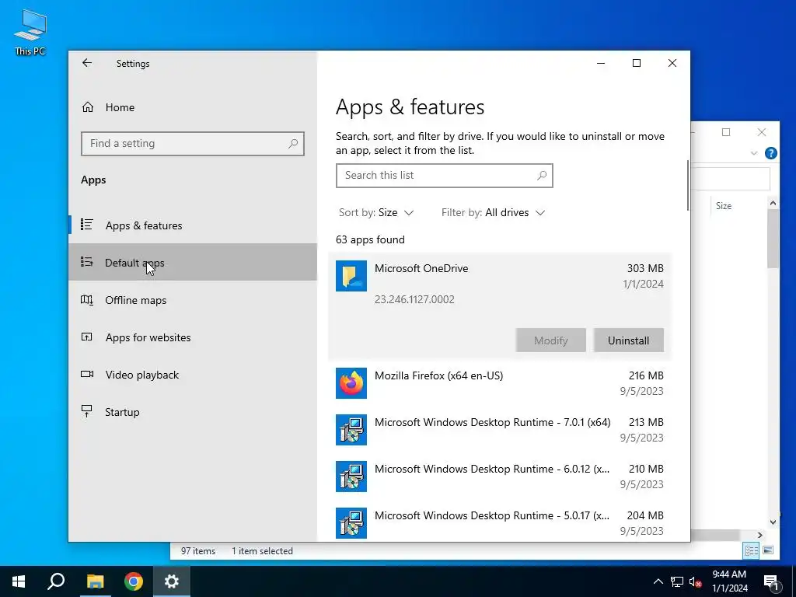This screenshot has width=796, height=597.
Task: Select Windows Desktop Runtime 7.0.1 entry
Action: [x=500, y=430]
